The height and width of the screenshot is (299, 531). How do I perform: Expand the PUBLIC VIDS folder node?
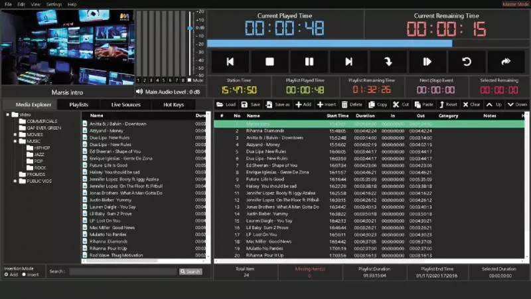click(15, 181)
